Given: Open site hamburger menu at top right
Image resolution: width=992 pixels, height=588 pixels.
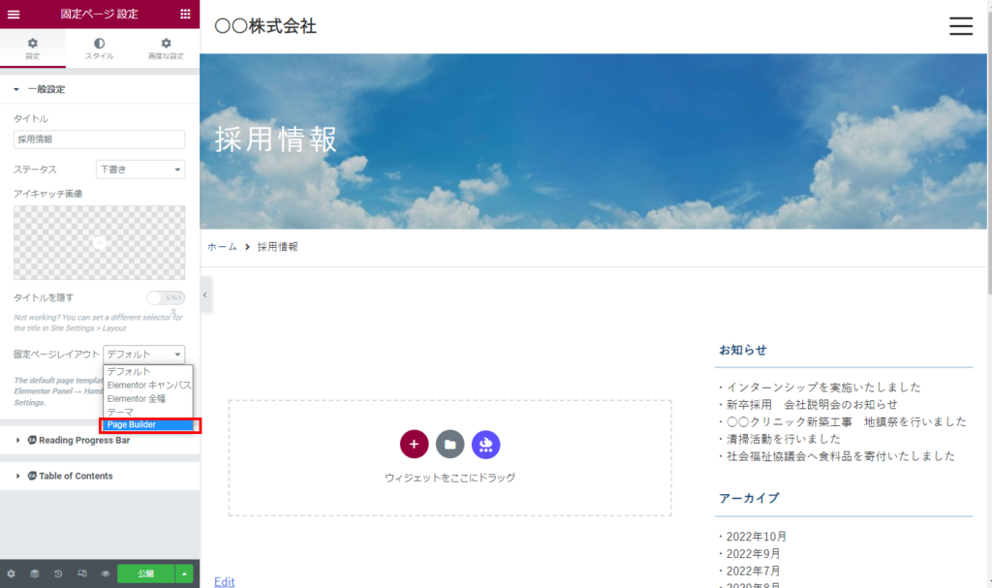Looking at the screenshot, I should pos(960,26).
